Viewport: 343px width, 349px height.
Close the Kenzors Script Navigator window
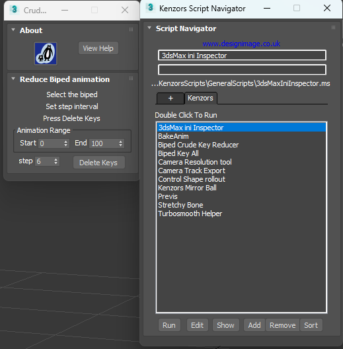[x=327, y=8]
